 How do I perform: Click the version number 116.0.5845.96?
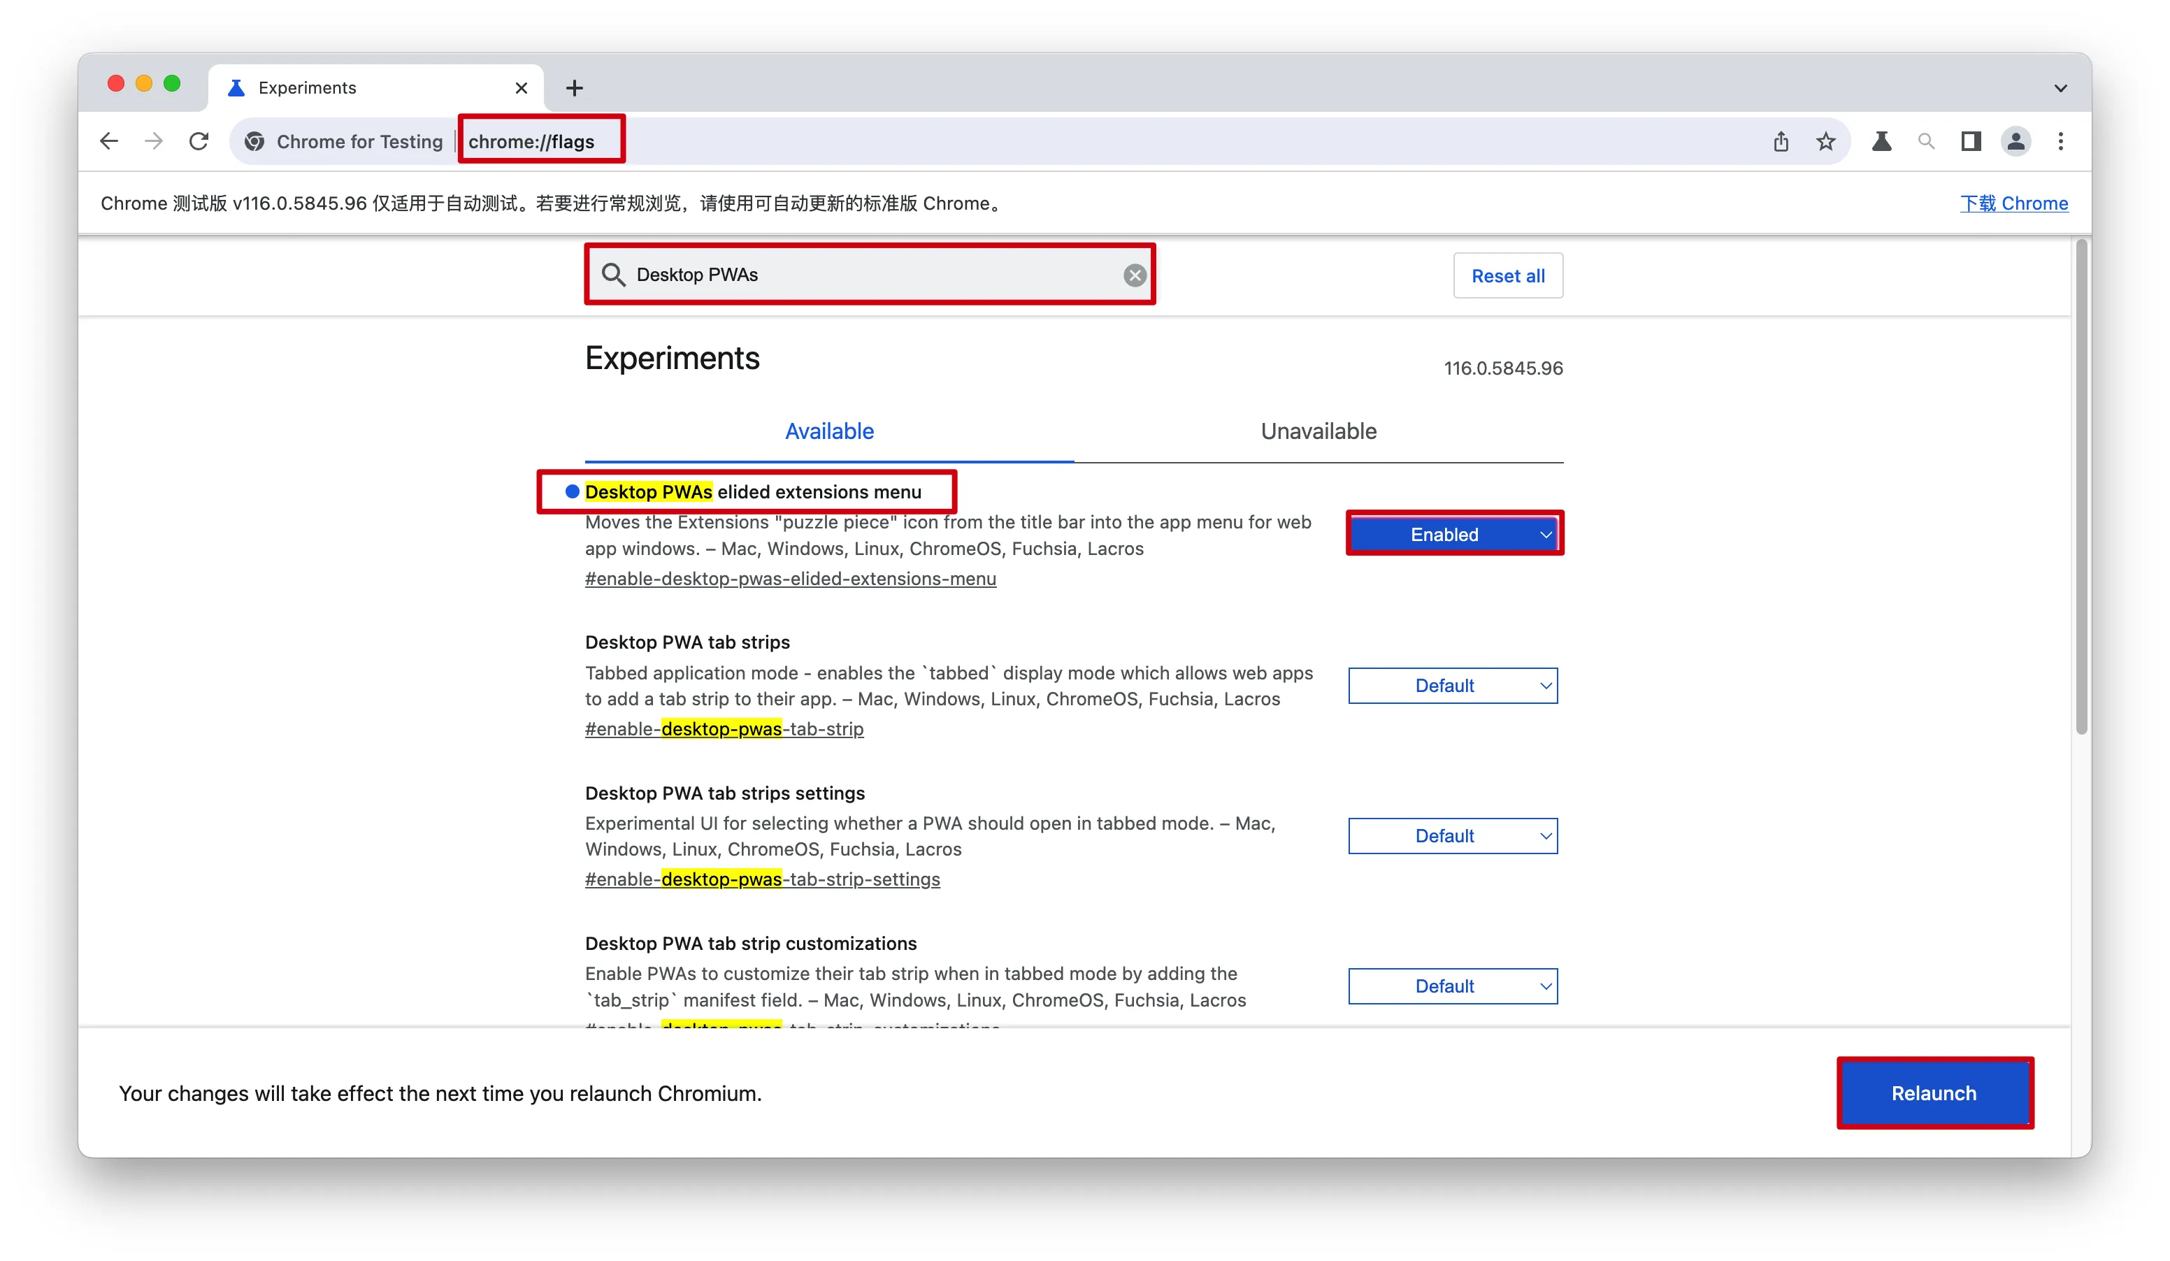1502,368
